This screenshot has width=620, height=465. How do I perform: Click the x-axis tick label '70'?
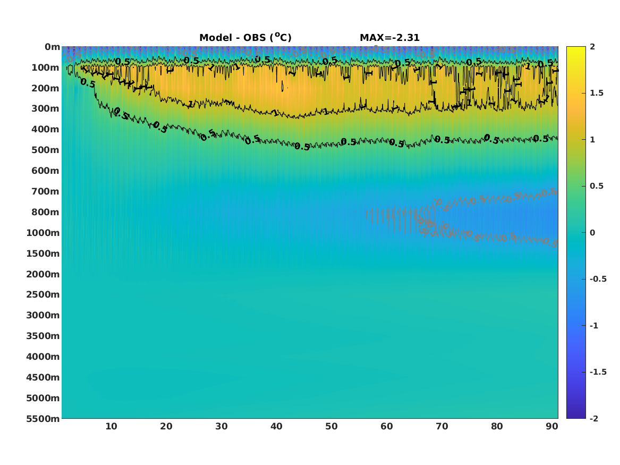coord(441,426)
